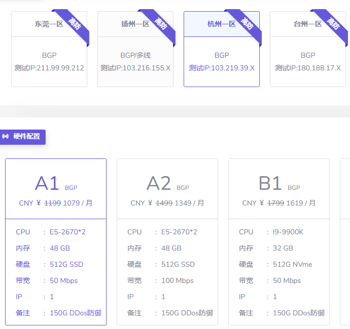Click A2's E5-2670*2 CPU value
The image size is (350, 329).
pos(179,232)
